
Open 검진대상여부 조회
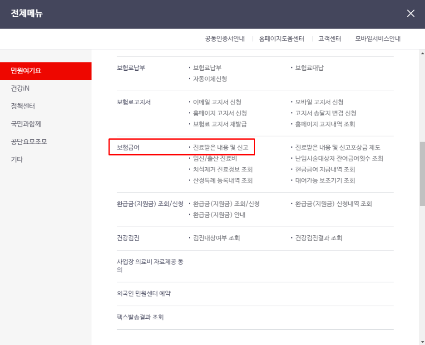[216, 238]
